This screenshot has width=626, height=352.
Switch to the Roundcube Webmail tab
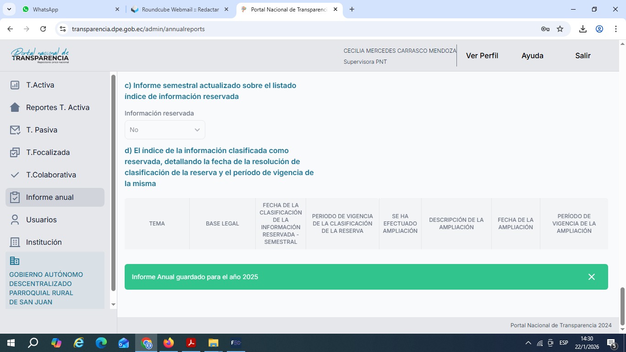point(180,9)
